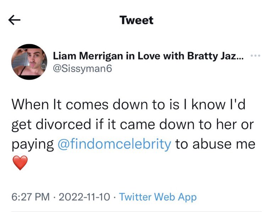Go back using the left arrow

coord(15,21)
